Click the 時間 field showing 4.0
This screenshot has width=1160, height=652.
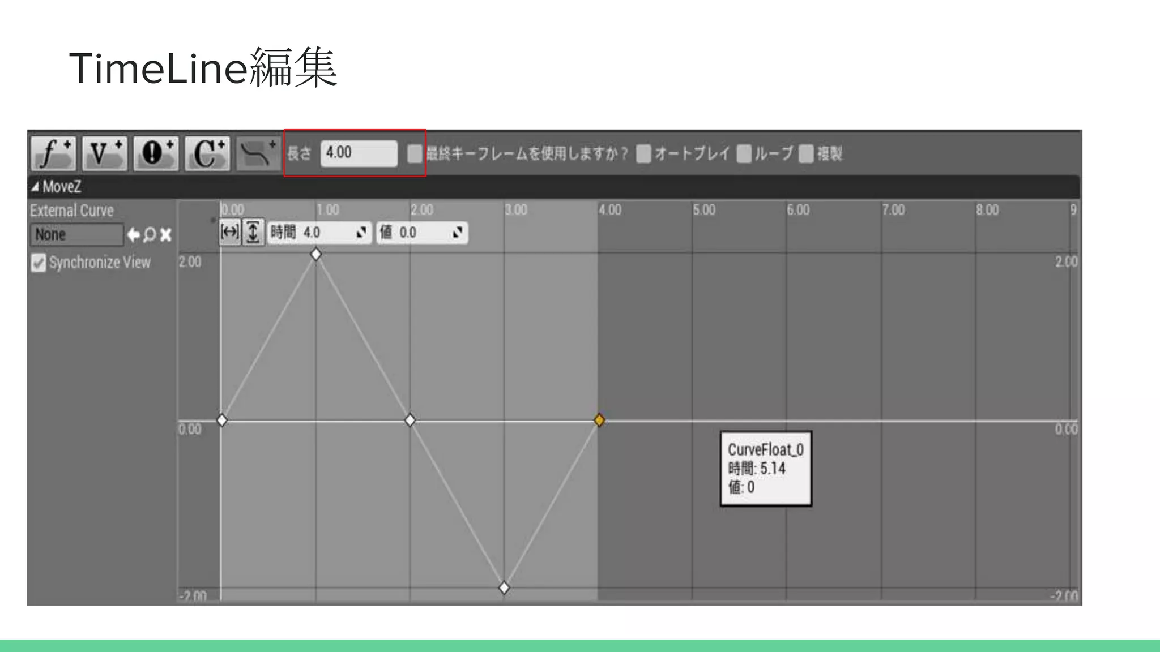click(x=319, y=232)
